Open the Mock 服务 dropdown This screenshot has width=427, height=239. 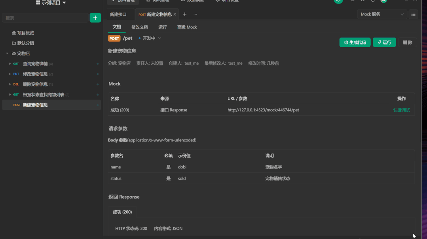pos(381,14)
